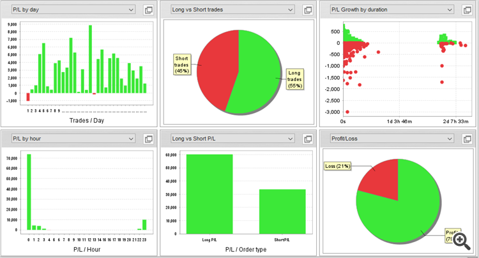Open the Long vs Short P/L dropdown
The height and width of the screenshot is (258, 479).
tap(232, 139)
